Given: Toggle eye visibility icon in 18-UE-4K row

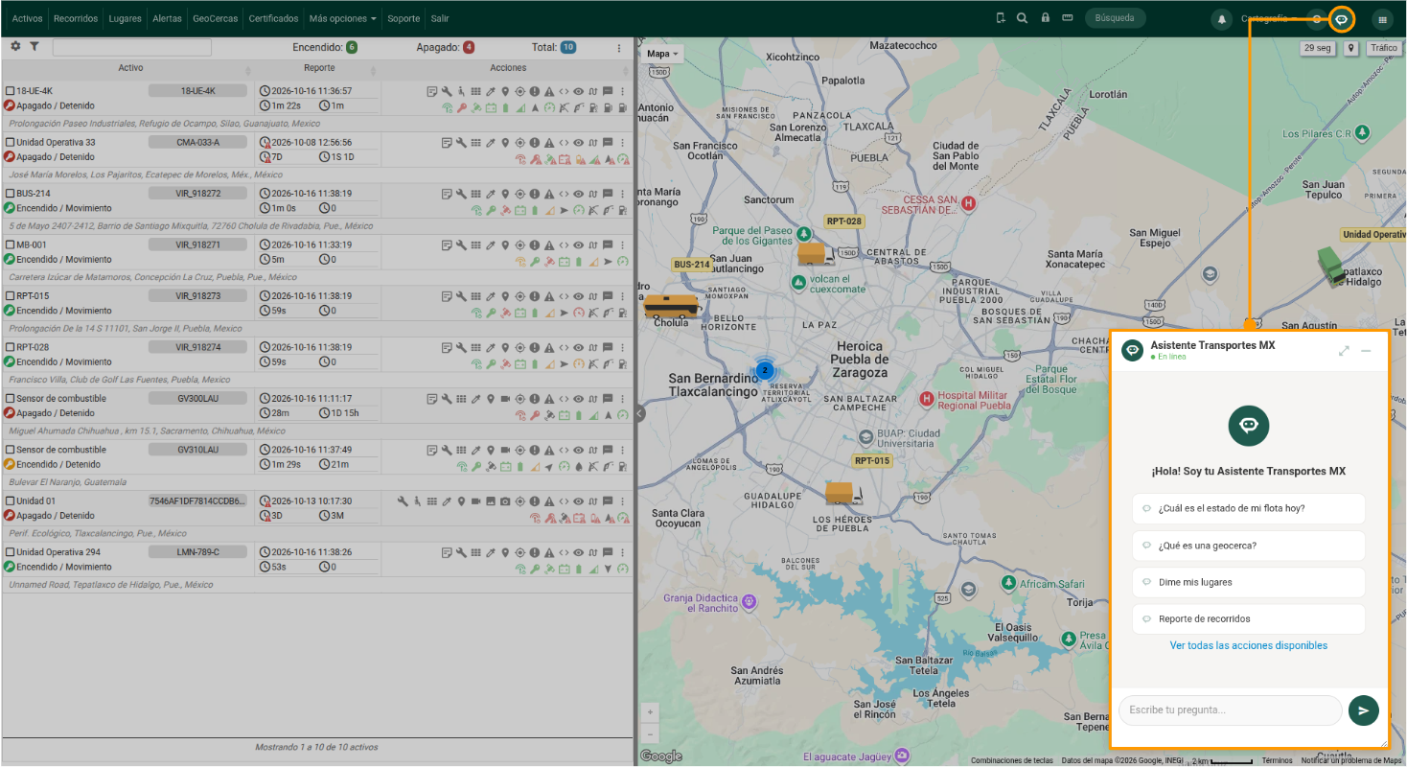Looking at the screenshot, I should tap(578, 91).
